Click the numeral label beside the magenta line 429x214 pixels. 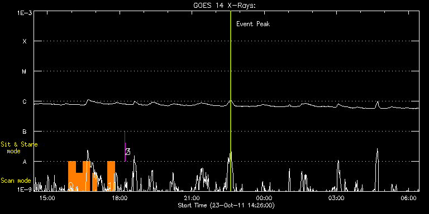coord(127,152)
